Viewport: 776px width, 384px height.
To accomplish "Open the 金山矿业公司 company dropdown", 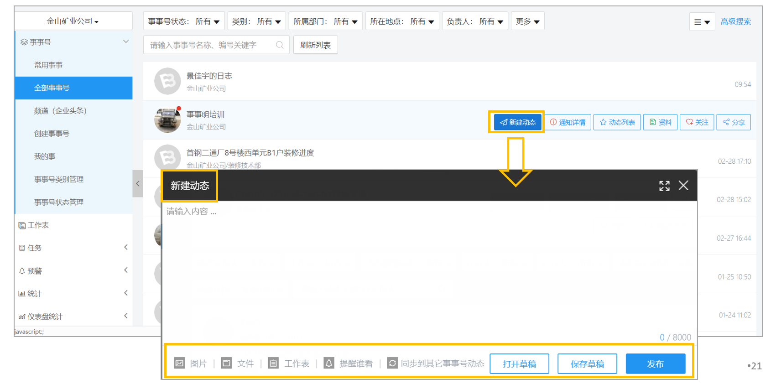I will coord(73,21).
